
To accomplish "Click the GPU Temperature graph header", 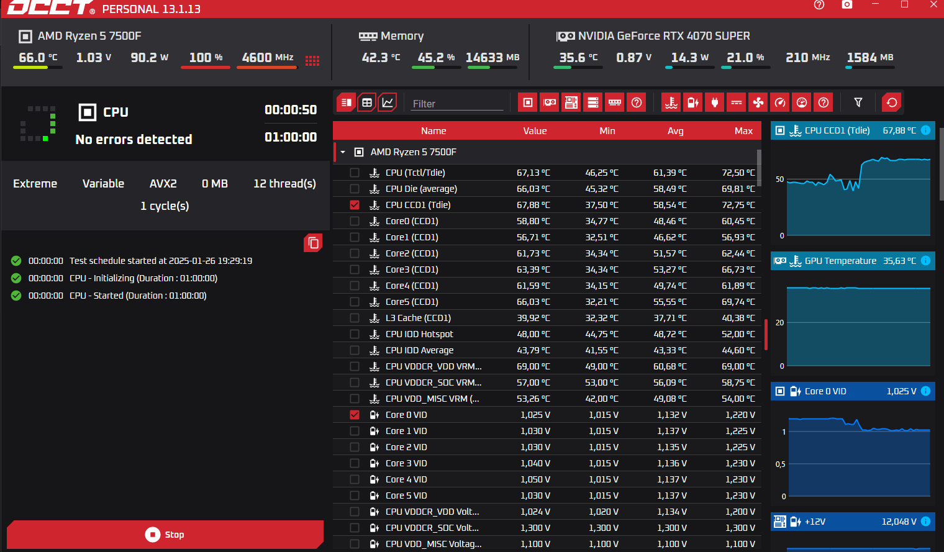I will pos(853,261).
